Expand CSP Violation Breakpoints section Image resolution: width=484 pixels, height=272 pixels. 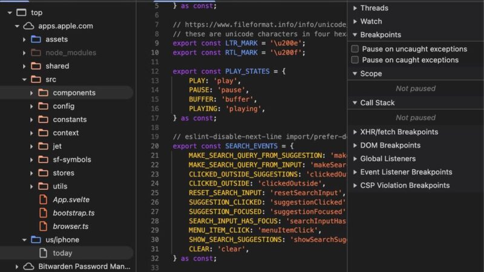(x=355, y=186)
